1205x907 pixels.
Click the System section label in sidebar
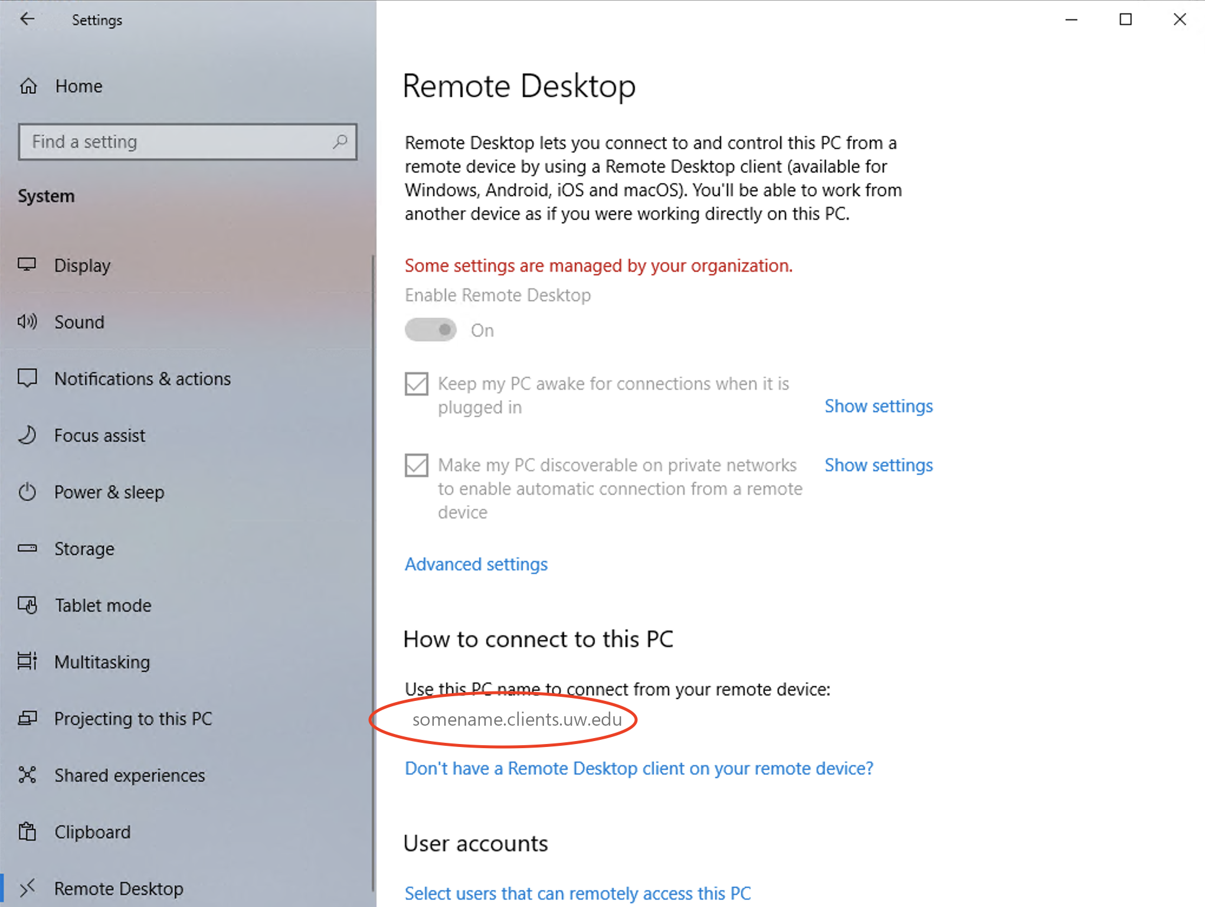tap(46, 196)
